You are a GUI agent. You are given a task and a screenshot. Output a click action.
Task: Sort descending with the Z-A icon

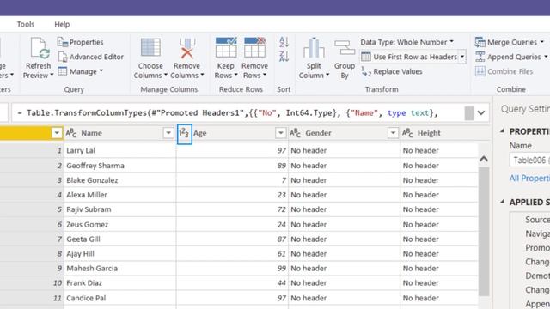(x=284, y=57)
